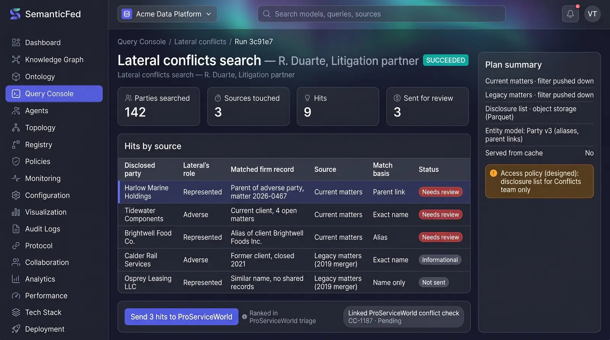Select the Topology icon in sidebar
Screen dimensions: 610x340
(16, 128)
